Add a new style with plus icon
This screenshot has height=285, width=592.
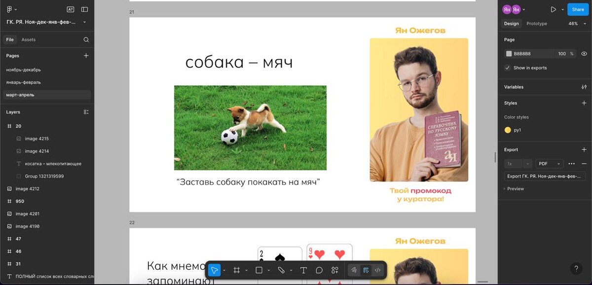point(584,103)
